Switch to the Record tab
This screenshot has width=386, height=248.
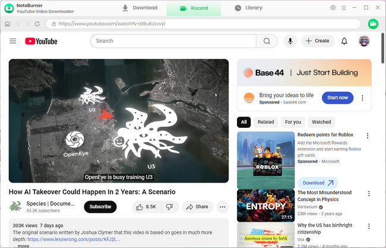pos(194,8)
